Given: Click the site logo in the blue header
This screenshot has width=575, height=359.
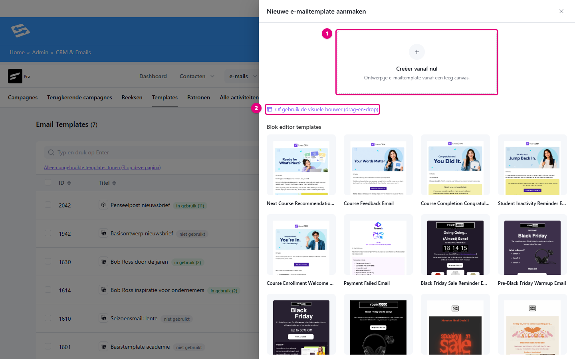Looking at the screenshot, I should point(20,31).
